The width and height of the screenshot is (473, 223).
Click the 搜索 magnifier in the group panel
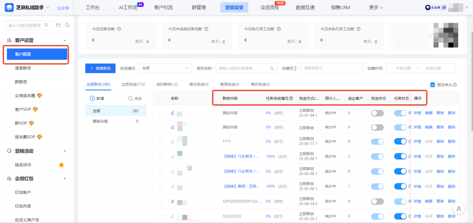coord(130,98)
